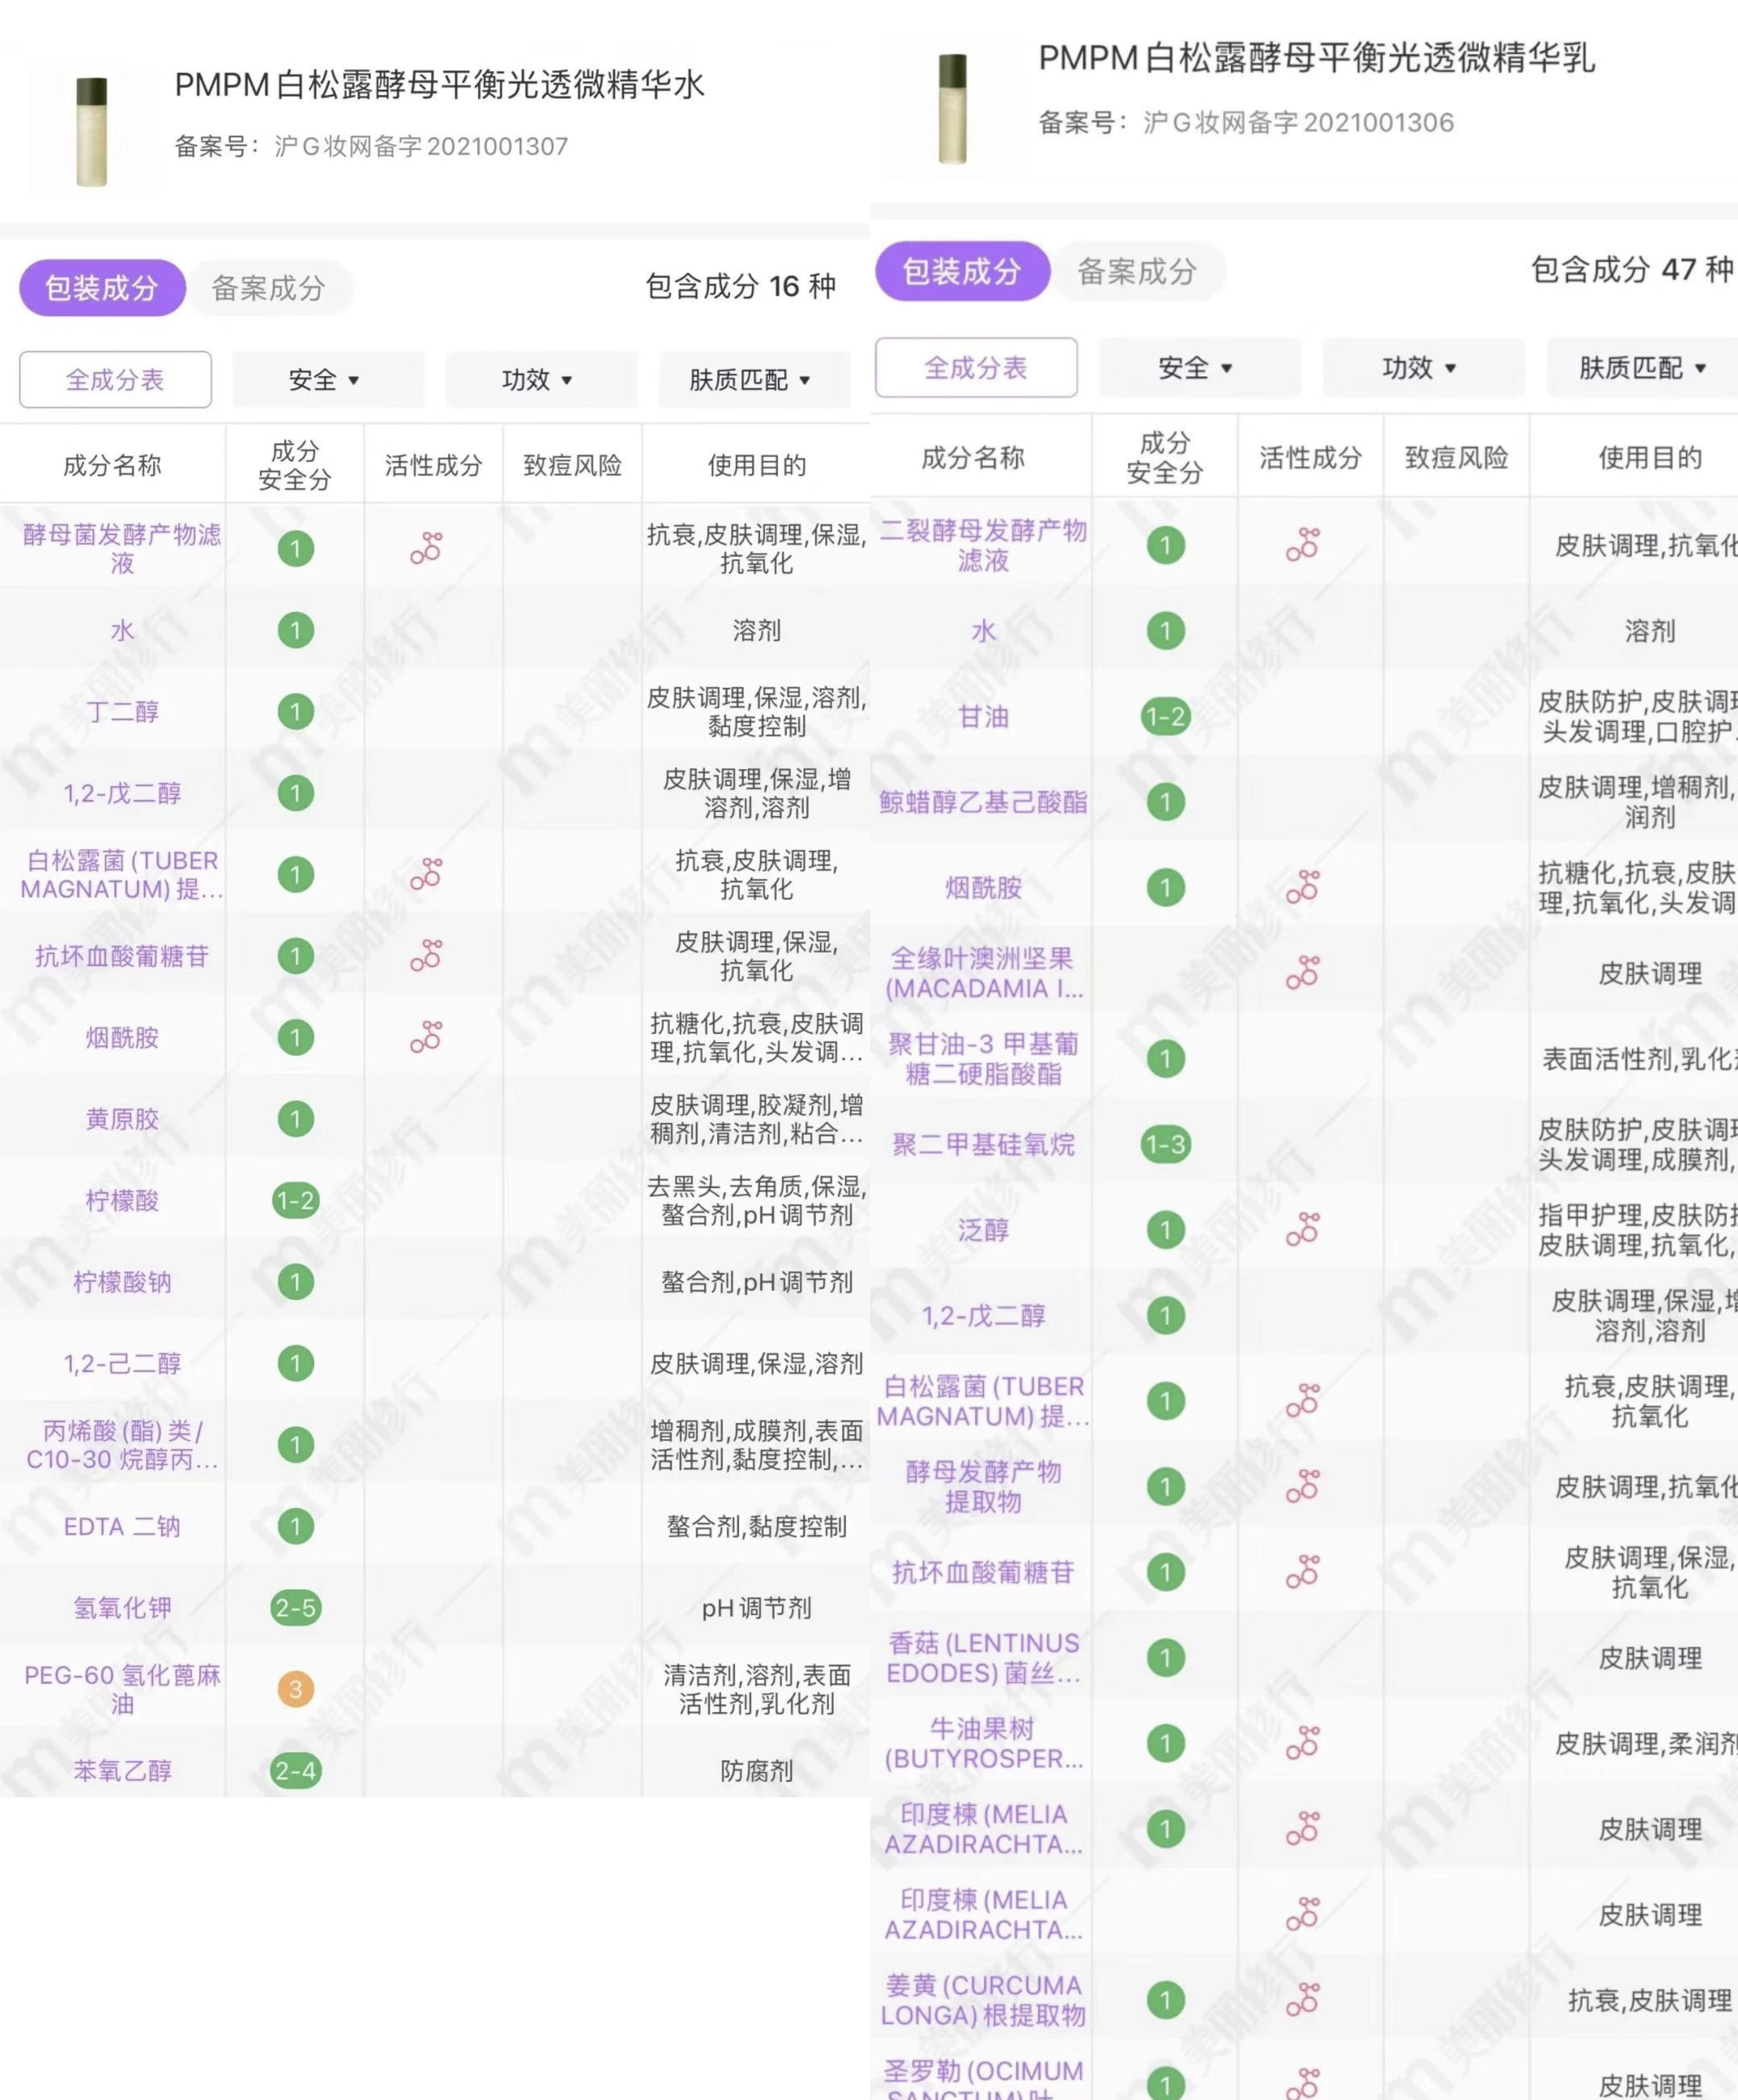
Task: Select 全成分表 button in right panel
Action: click(x=976, y=367)
